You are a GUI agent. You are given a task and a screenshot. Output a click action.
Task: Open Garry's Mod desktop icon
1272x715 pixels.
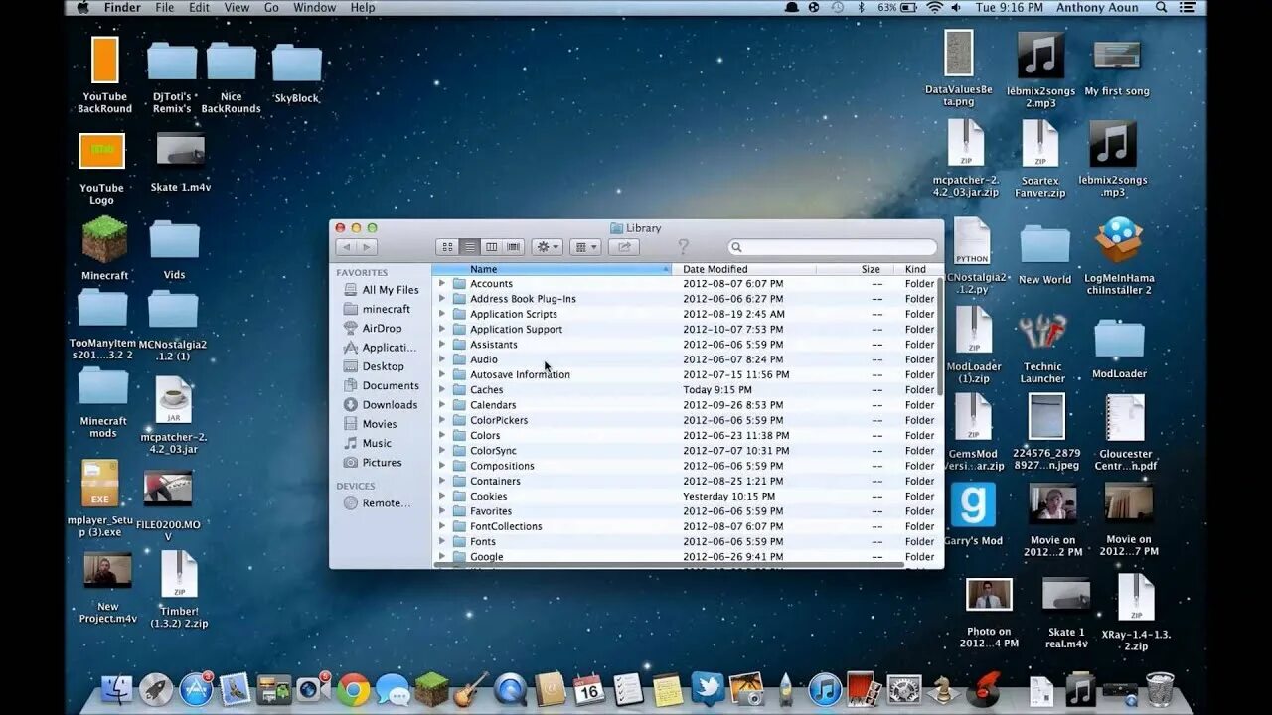coord(973,513)
